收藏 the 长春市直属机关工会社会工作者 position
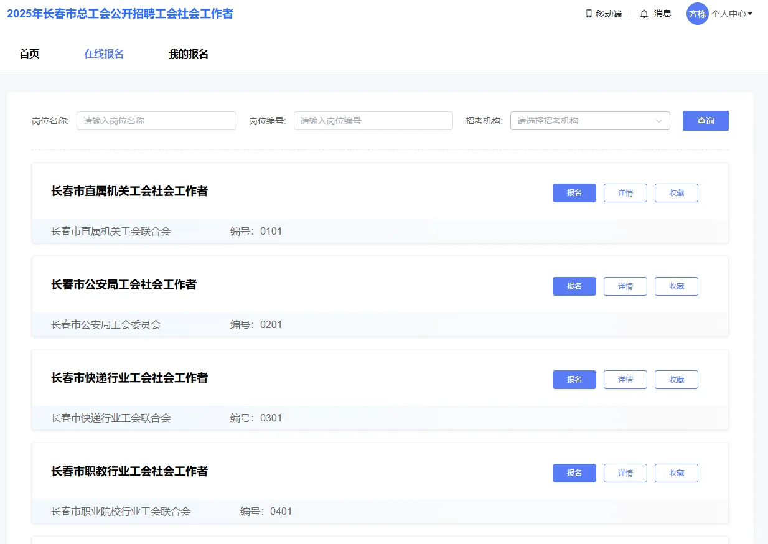 point(676,193)
